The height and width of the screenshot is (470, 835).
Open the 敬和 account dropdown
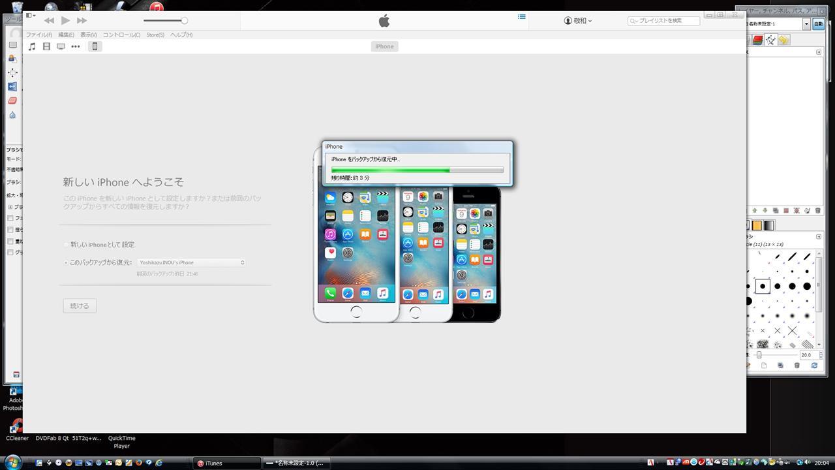coord(578,21)
